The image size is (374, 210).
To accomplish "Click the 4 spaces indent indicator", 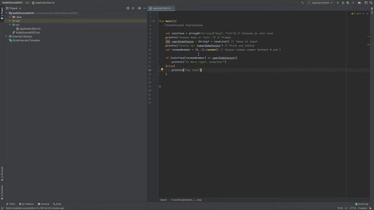I will (x=362, y=208).
